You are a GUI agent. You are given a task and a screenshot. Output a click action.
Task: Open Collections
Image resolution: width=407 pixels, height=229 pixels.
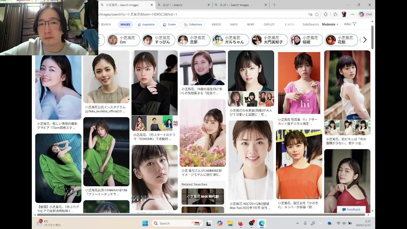[193, 24]
